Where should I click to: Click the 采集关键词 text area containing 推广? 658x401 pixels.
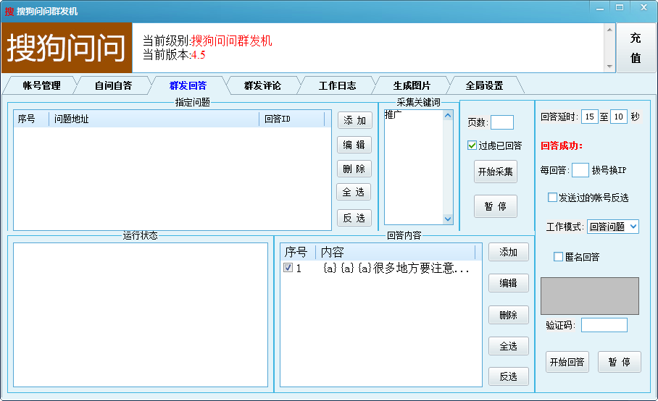click(x=414, y=166)
